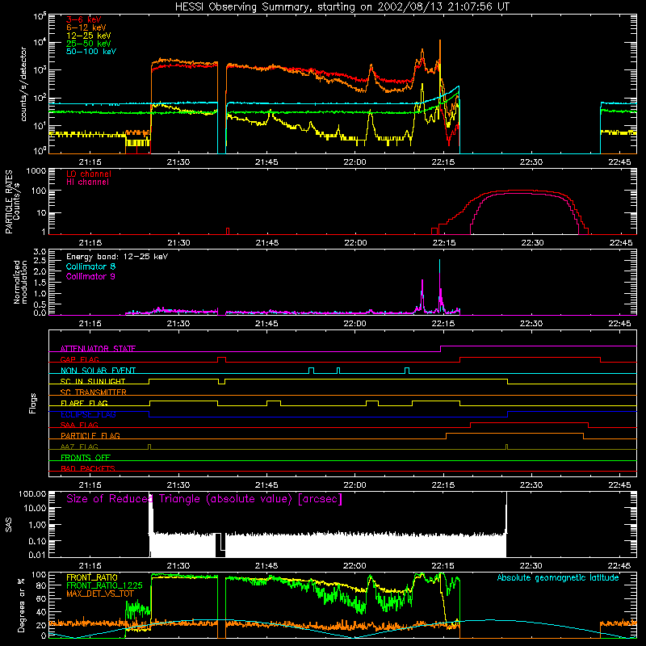Click the NON_SOLAR_EVENT pulse near 21:52
Image resolution: width=646 pixels, height=646 pixels.
point(312,371)
